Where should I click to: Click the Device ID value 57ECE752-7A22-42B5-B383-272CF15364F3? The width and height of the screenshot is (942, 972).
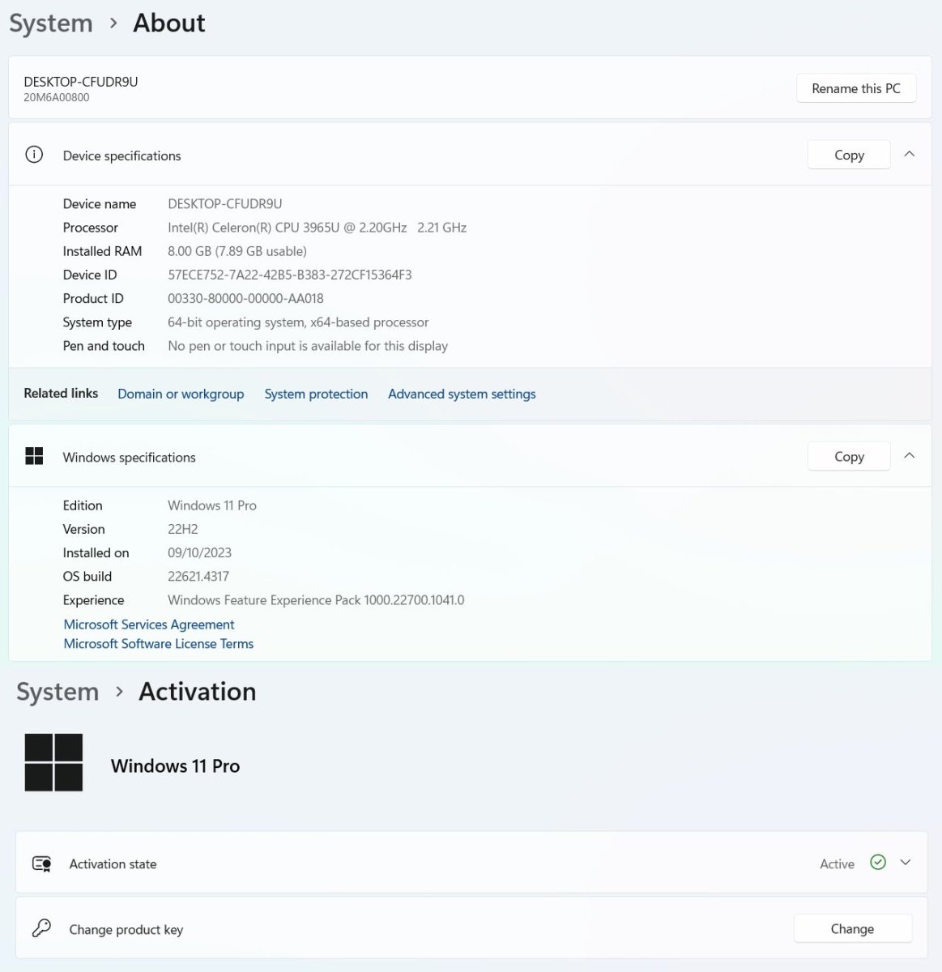(x=290, y=275)
